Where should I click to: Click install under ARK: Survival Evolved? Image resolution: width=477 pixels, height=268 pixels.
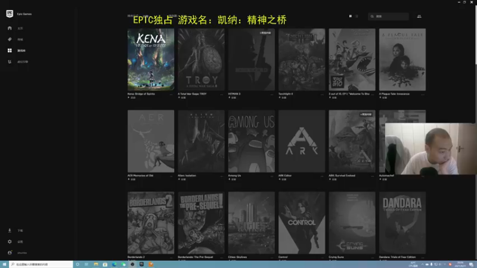333,179
